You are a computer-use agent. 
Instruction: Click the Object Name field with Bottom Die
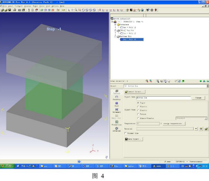pos(164,98)
